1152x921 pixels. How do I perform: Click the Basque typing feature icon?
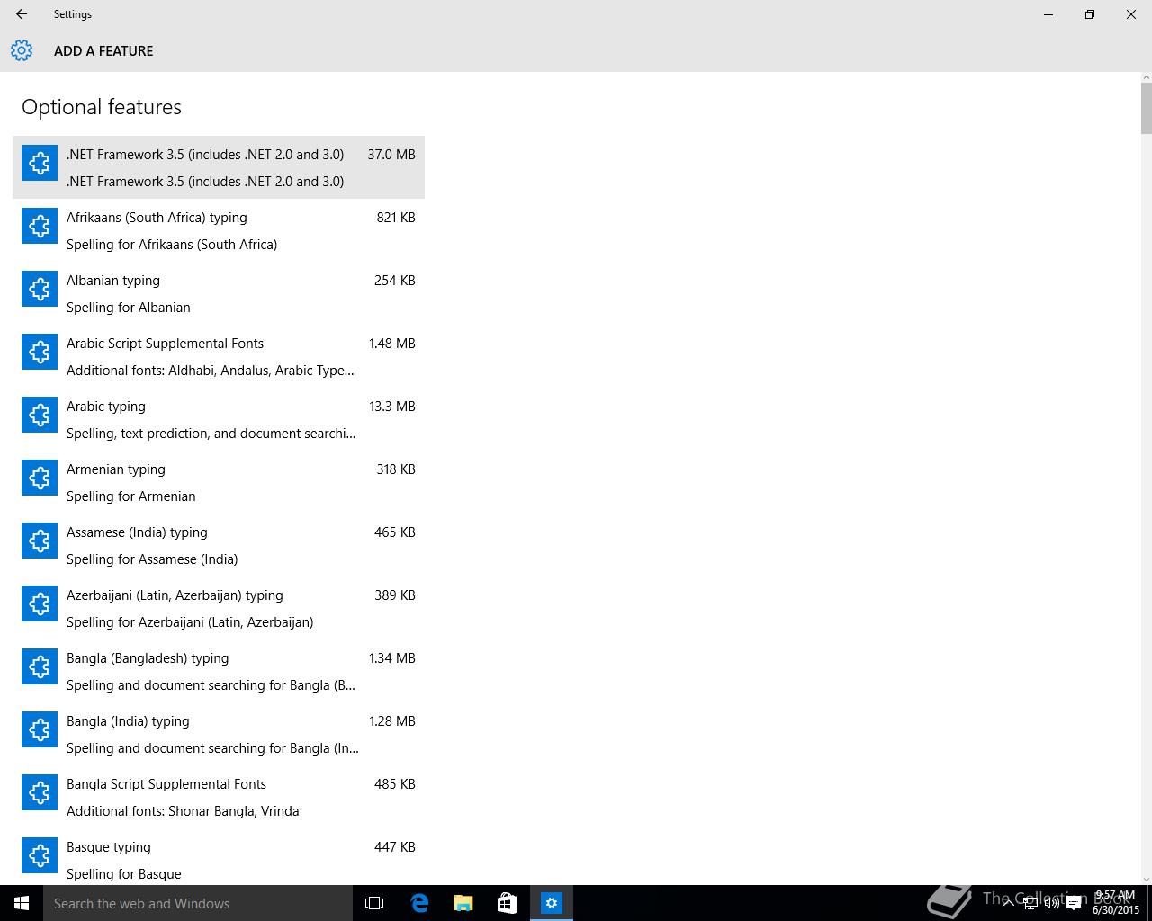coord(40,855)
